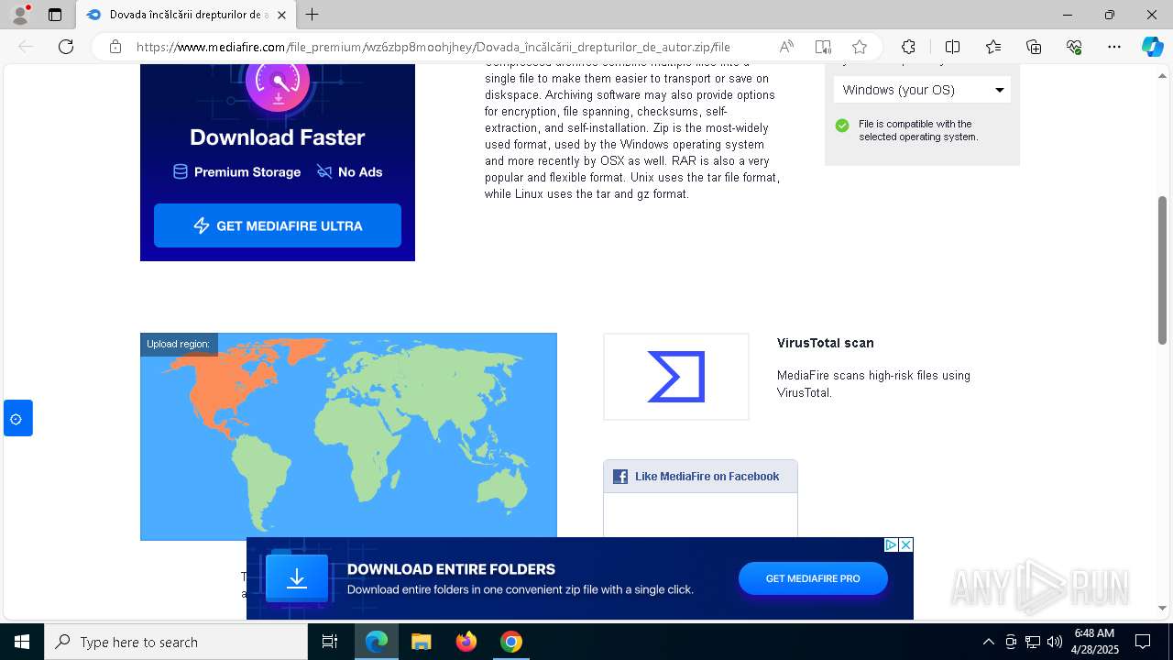The height and width of the screenshot is (660, 1173).
Task: Click the VirusTotal scan heading
Action: coord(825,343)
